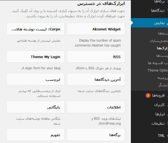Open the menus (فهرست‌ها) submenu link

162,56
